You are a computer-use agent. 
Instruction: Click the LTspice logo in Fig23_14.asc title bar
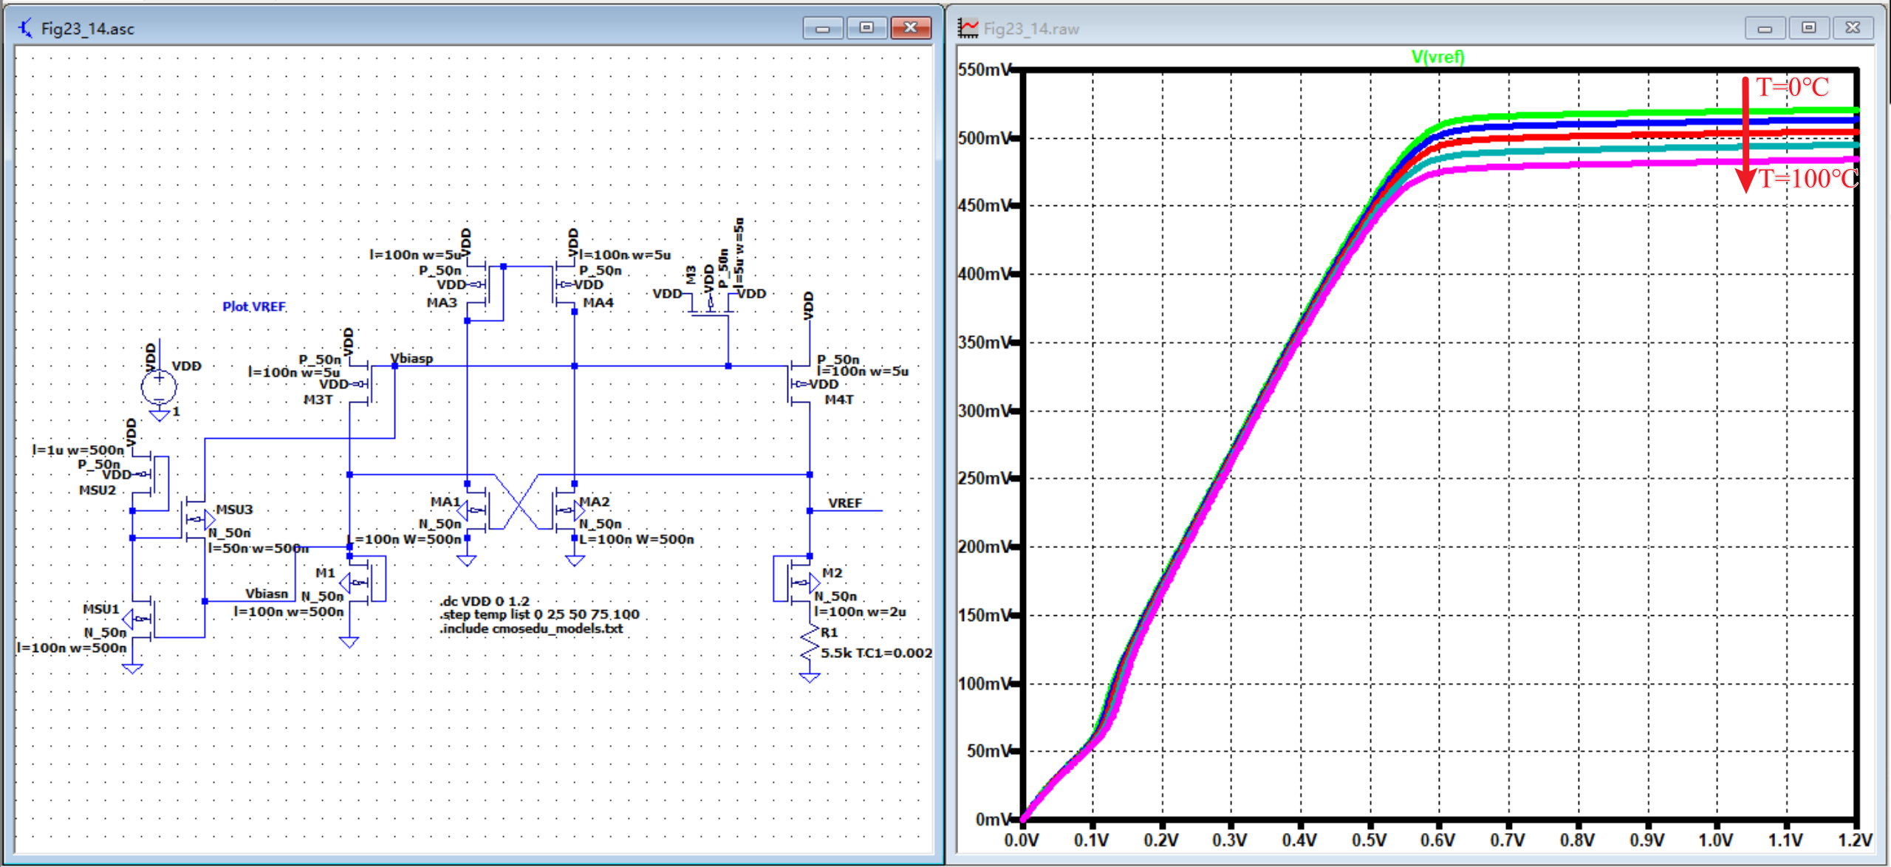tap(24, 28)
